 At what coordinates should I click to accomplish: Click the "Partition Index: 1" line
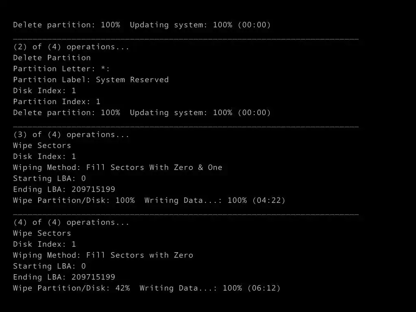pyautogui.click(x=56, y=102)
